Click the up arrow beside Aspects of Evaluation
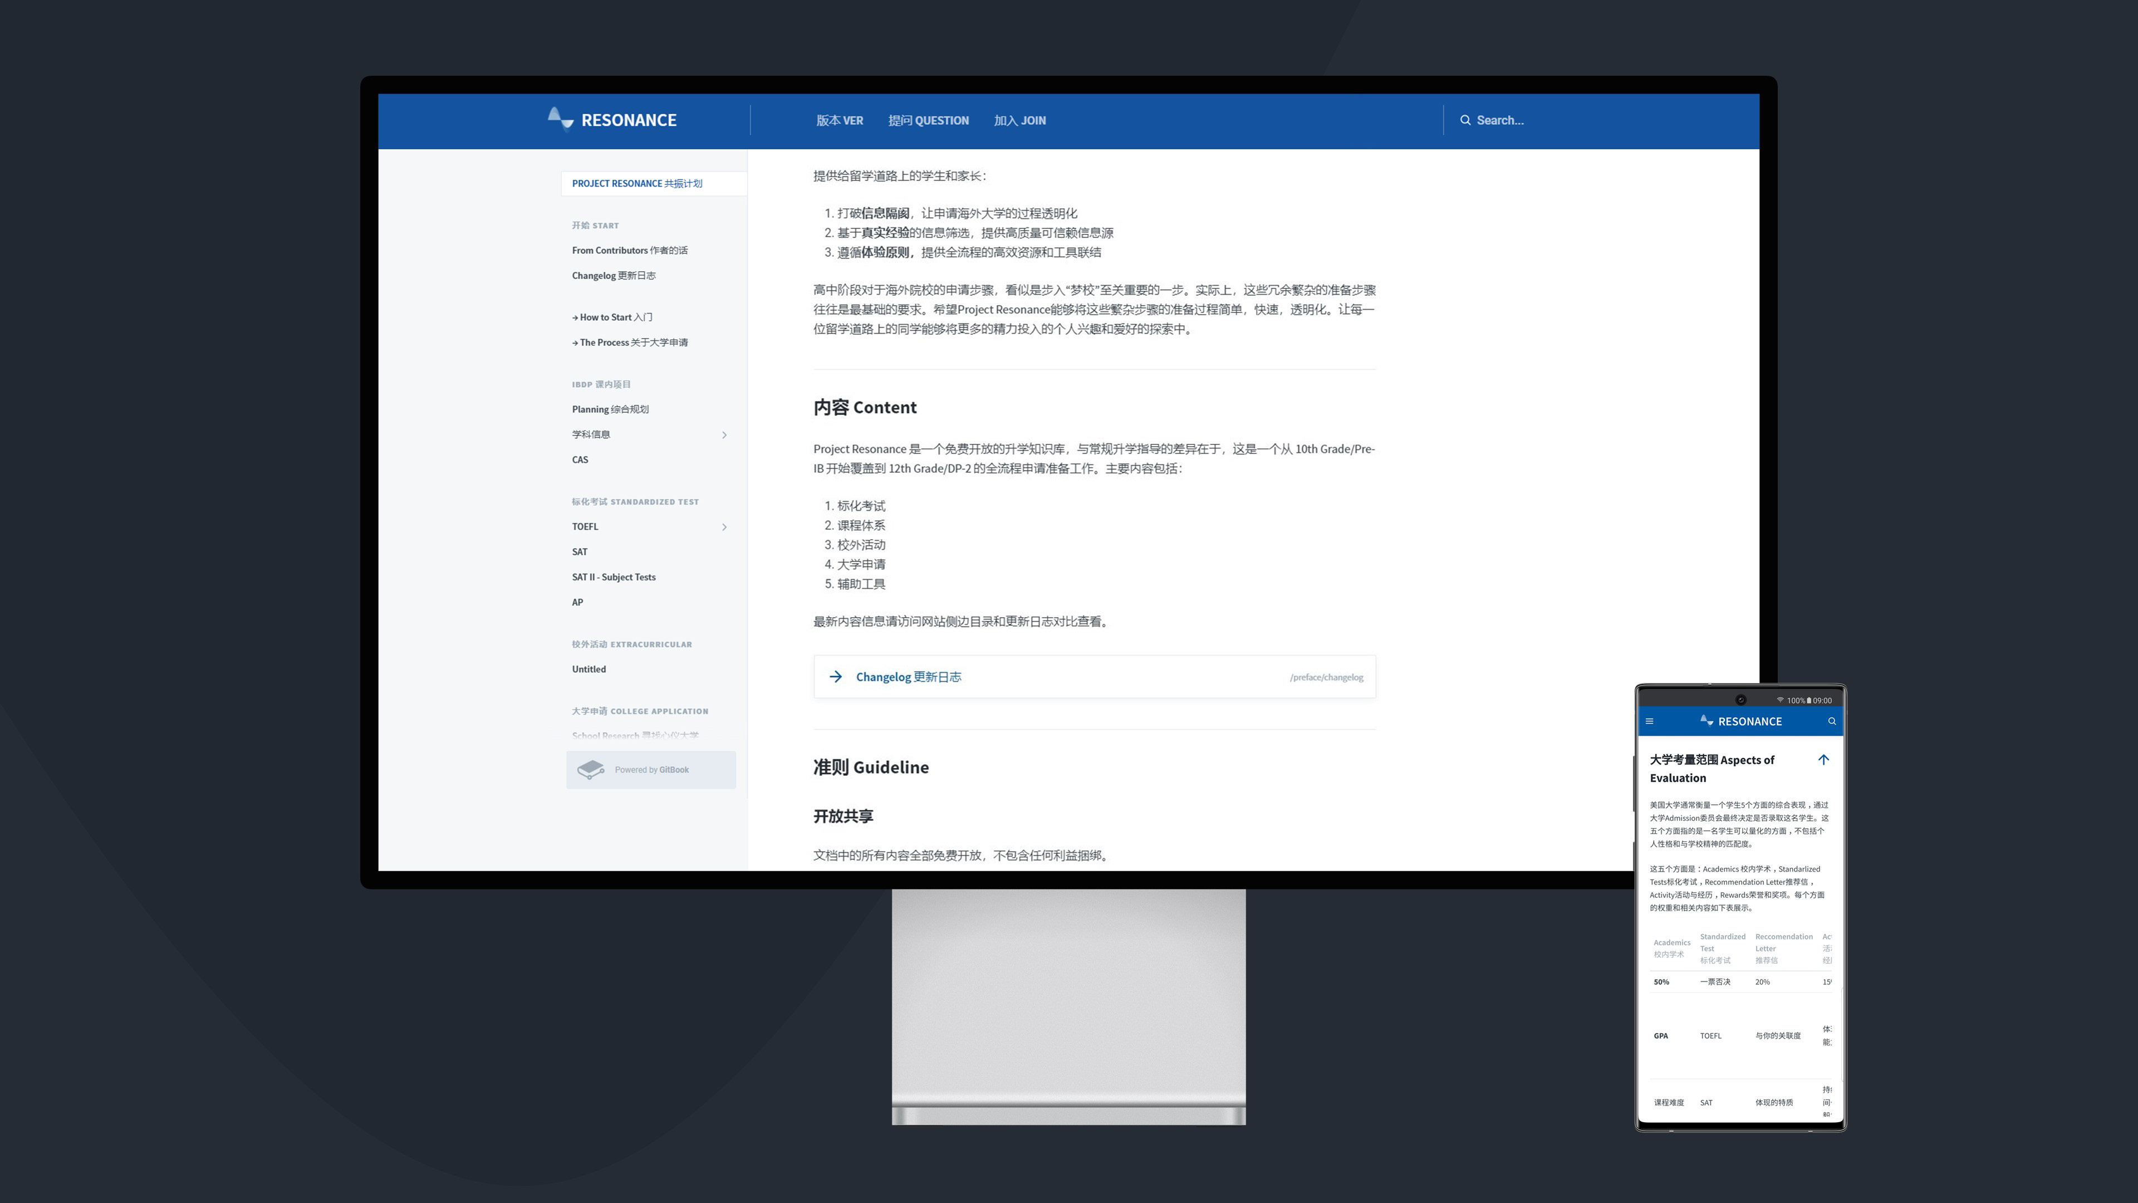The image size is (2138, 1203). point(1823,760)
